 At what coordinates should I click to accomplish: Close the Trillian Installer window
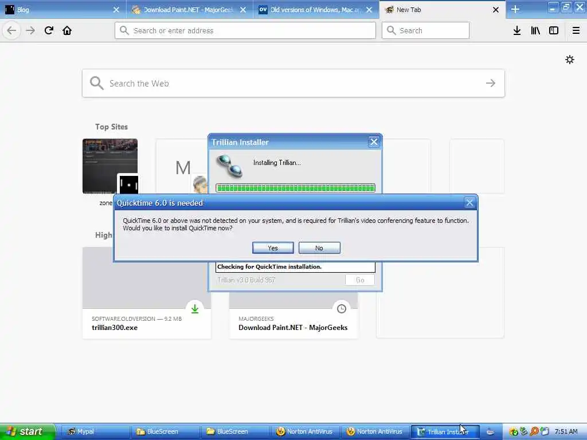[x=374, y=142]
